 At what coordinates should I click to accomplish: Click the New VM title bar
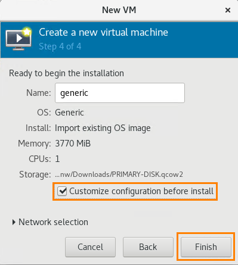click(x=119, y=10)
